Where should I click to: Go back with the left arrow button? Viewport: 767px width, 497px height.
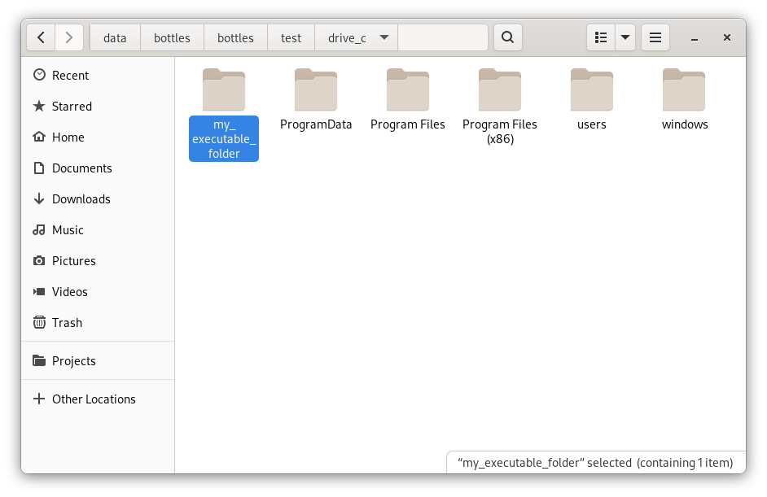(41, 37)
